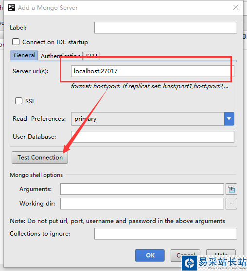Screen dimensions: 247x271
Task: Click the 'Mongo shell options' heading
Action: click(x=36, y=175)
